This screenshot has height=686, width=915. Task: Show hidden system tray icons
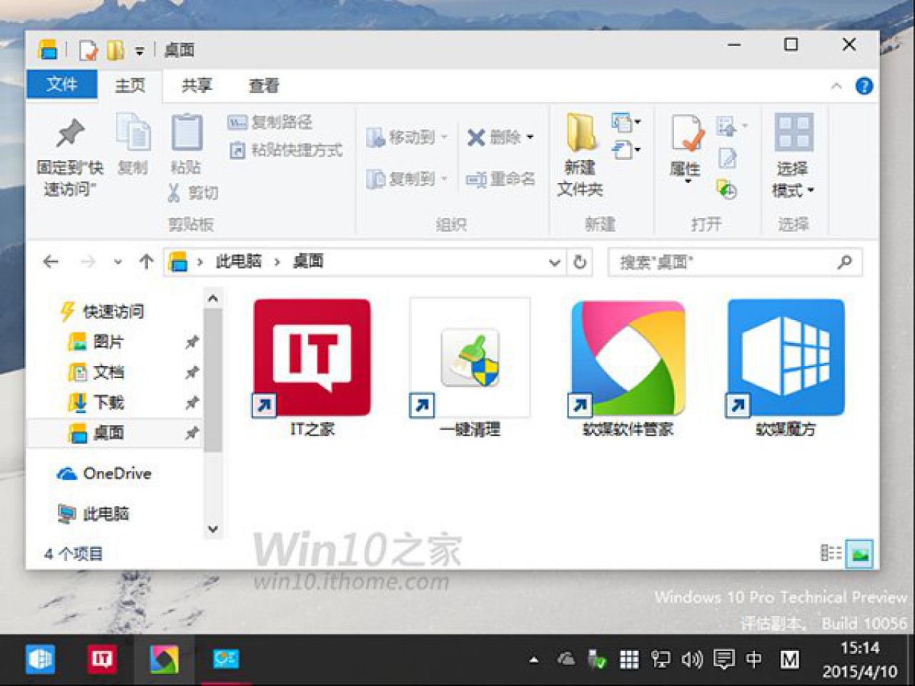534,660
